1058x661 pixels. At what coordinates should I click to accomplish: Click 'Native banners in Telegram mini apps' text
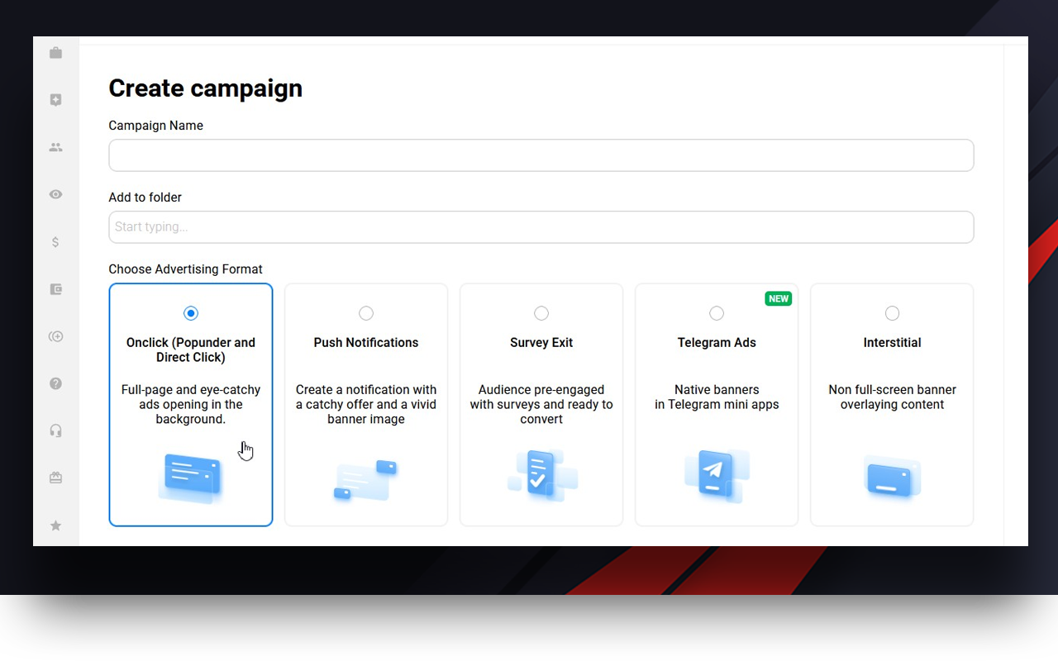tap(717, 397)
